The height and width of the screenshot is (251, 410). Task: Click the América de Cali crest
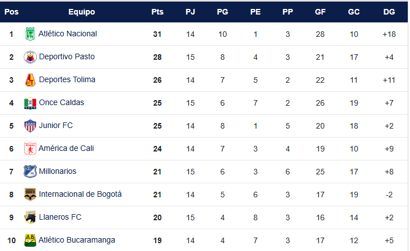(x=30, y=149)
